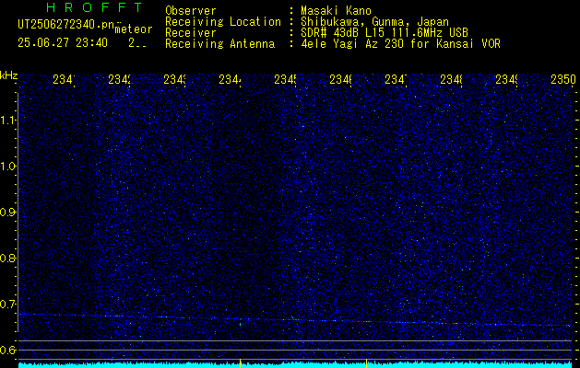Click the 0.9 frequency axis label

coord(8,212)
